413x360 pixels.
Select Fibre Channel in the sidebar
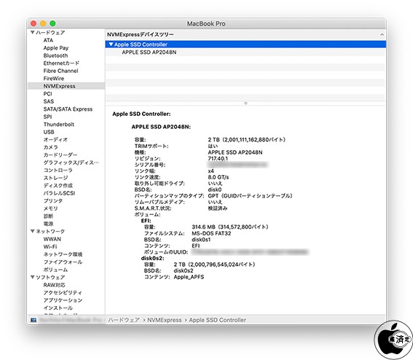tap(61, 71)
